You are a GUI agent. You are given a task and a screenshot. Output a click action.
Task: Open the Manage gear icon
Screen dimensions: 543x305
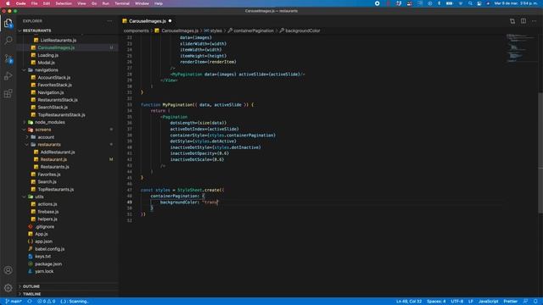click(8, 288)
